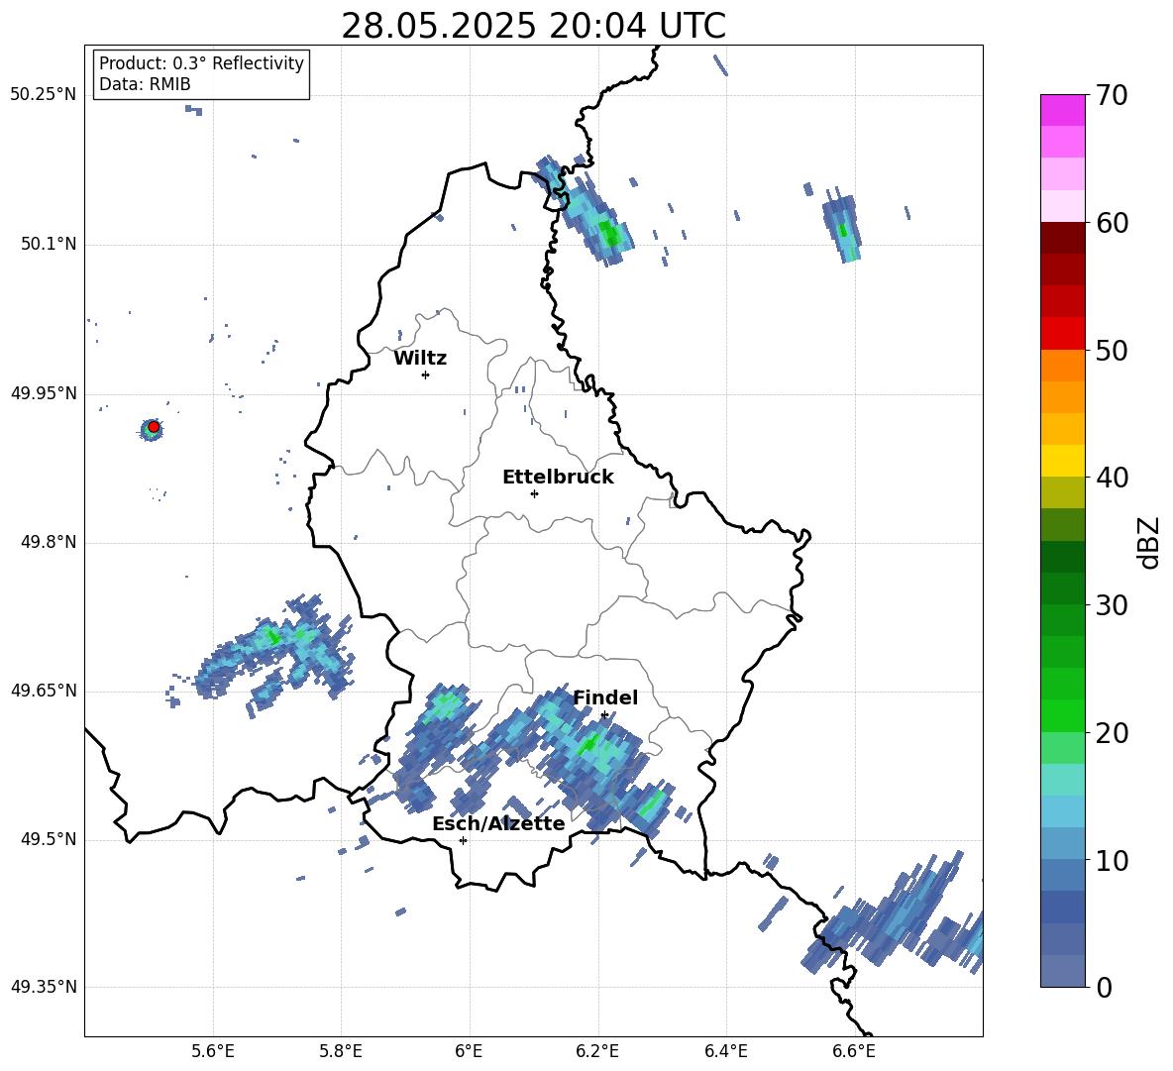Click the title 28.05.2025 20:04 UTC
1173x1071 pixels.
(x=533, y=26)
